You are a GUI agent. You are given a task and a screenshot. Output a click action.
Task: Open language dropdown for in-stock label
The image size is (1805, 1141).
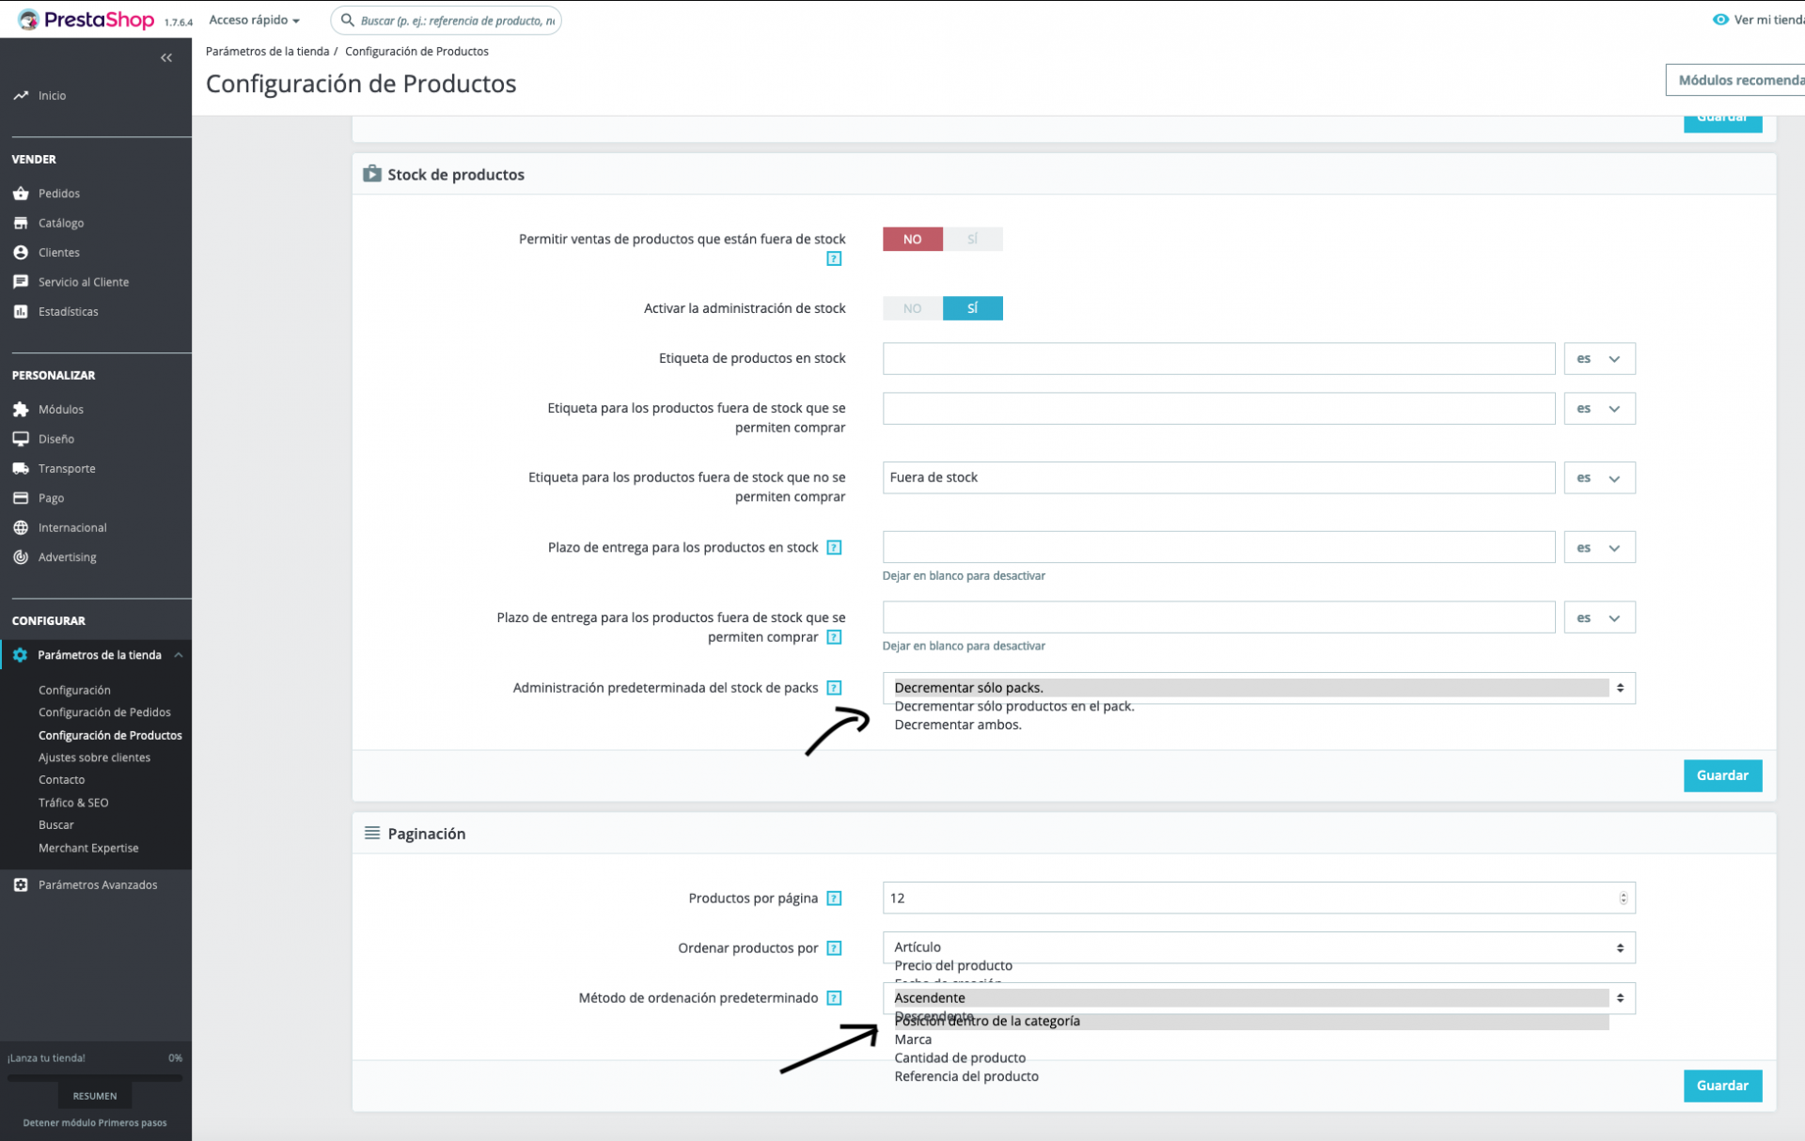pyautogui.click(x=1598, y=359)
